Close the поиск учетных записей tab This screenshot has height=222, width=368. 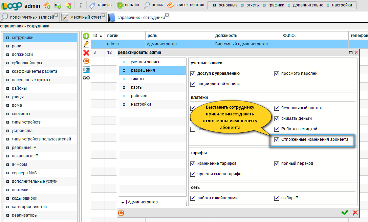tap(56, 15)
